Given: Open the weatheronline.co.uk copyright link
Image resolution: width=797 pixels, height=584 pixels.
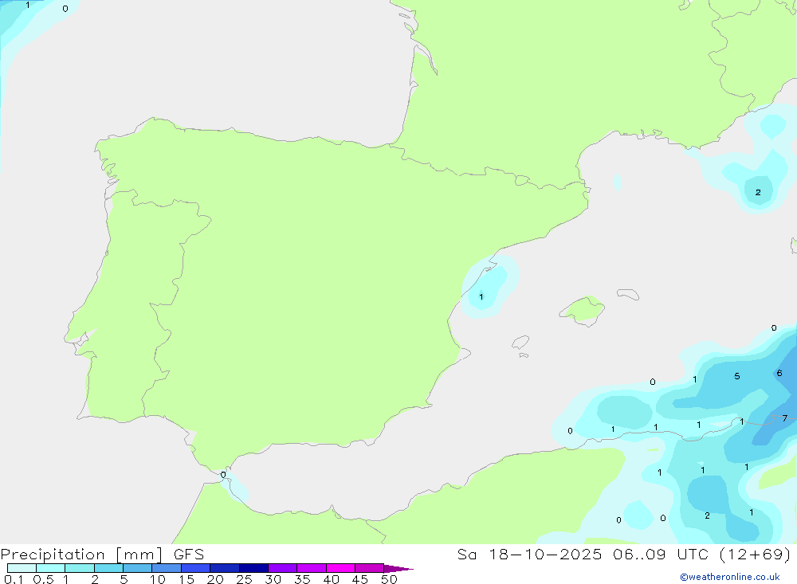Looking at the screenshot, I should coord(730,577).
